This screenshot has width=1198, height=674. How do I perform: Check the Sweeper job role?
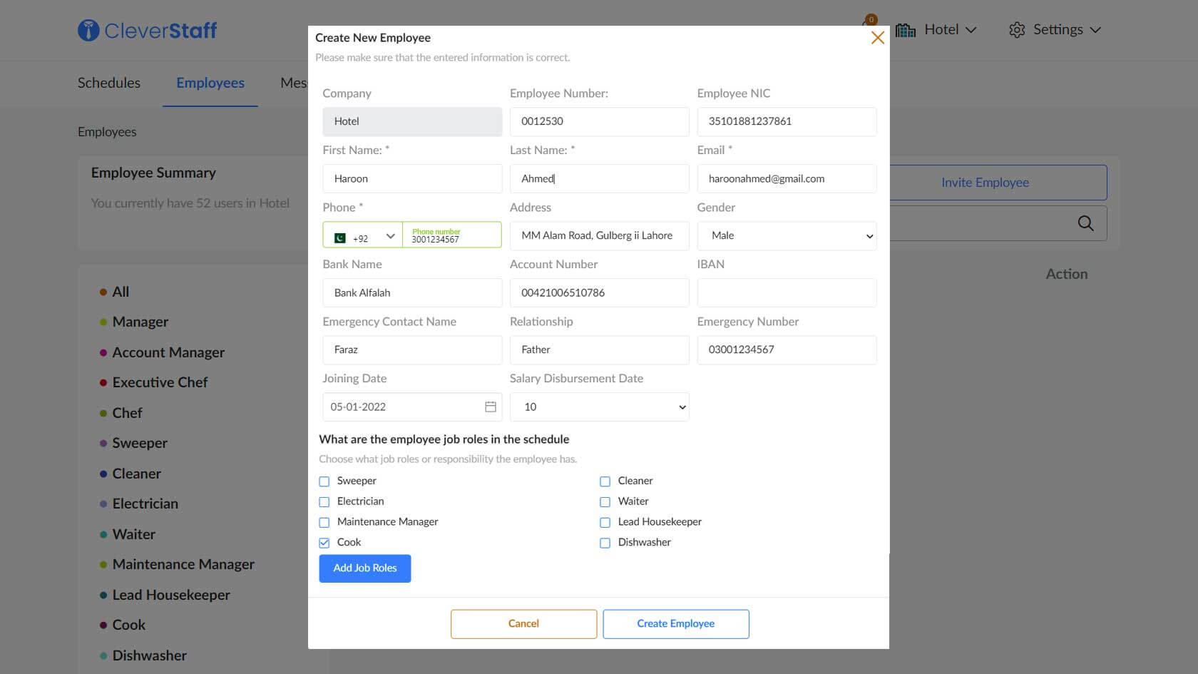324,481
